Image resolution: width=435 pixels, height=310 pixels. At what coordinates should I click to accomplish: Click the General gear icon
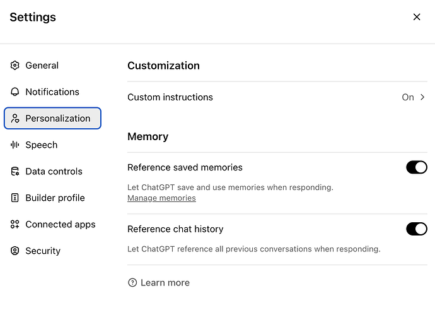15,66
